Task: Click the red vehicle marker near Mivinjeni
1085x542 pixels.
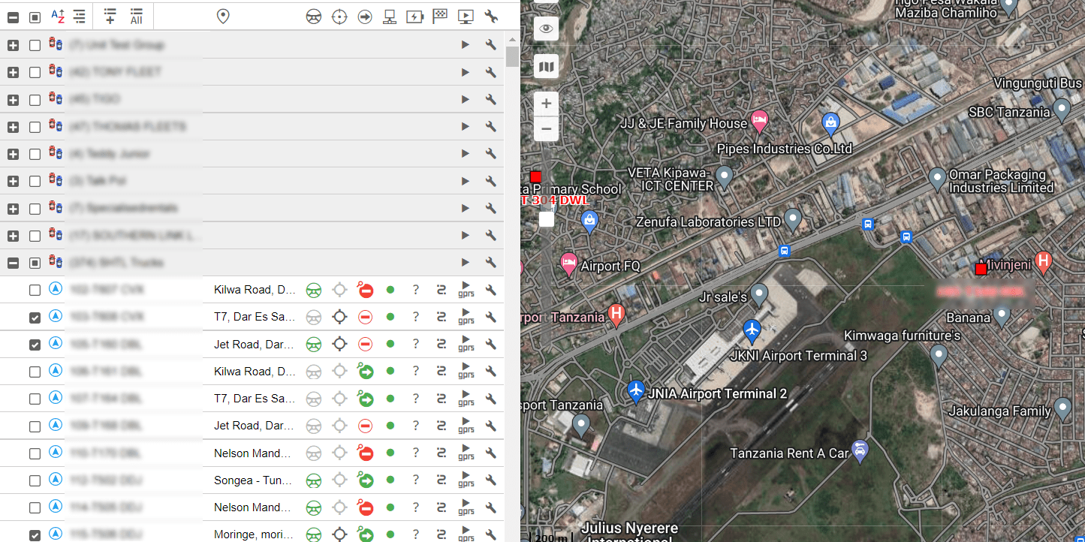Action: 980,269
